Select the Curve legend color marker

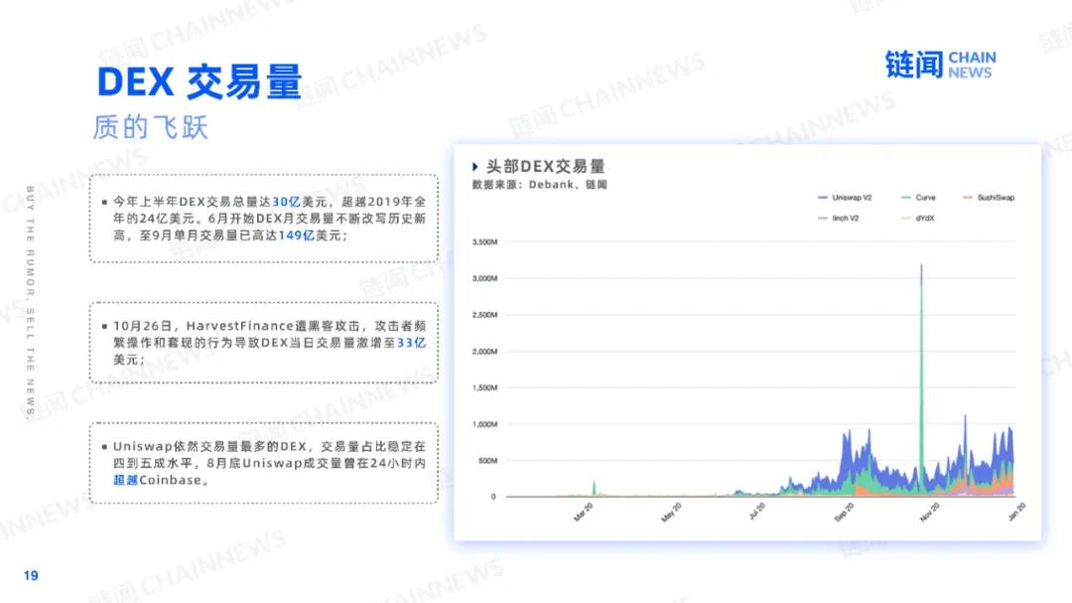(x=906, y=198)
